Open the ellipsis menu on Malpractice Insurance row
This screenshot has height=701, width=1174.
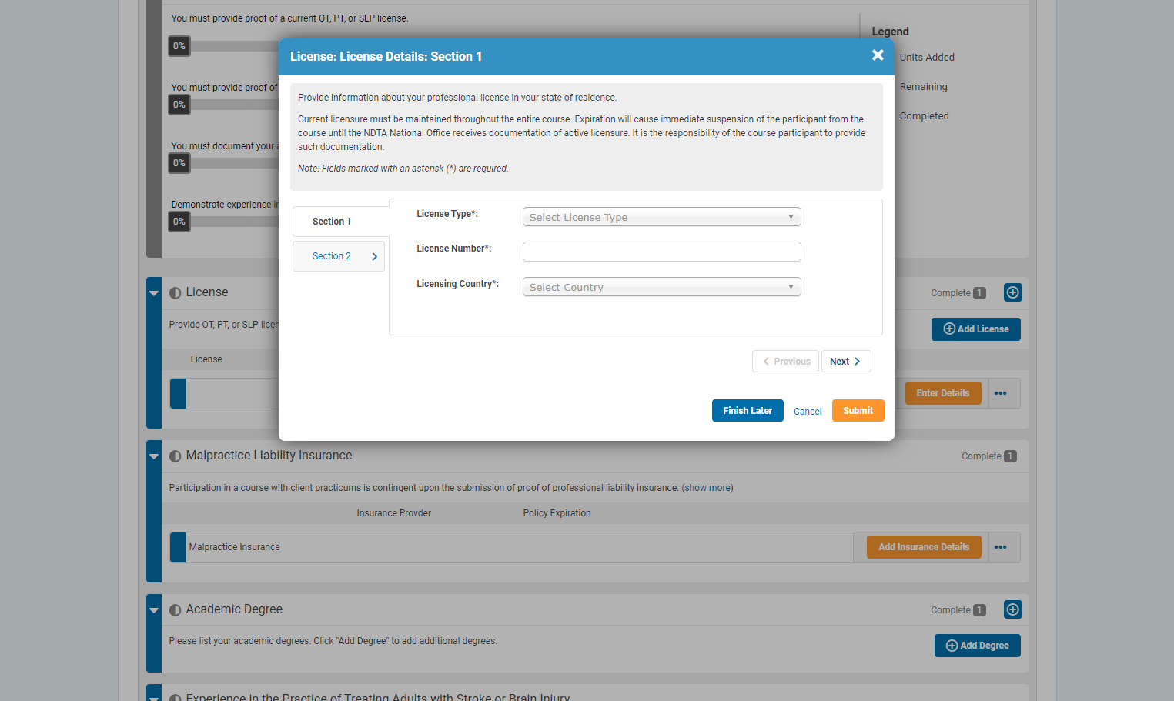pos(1001,547)
